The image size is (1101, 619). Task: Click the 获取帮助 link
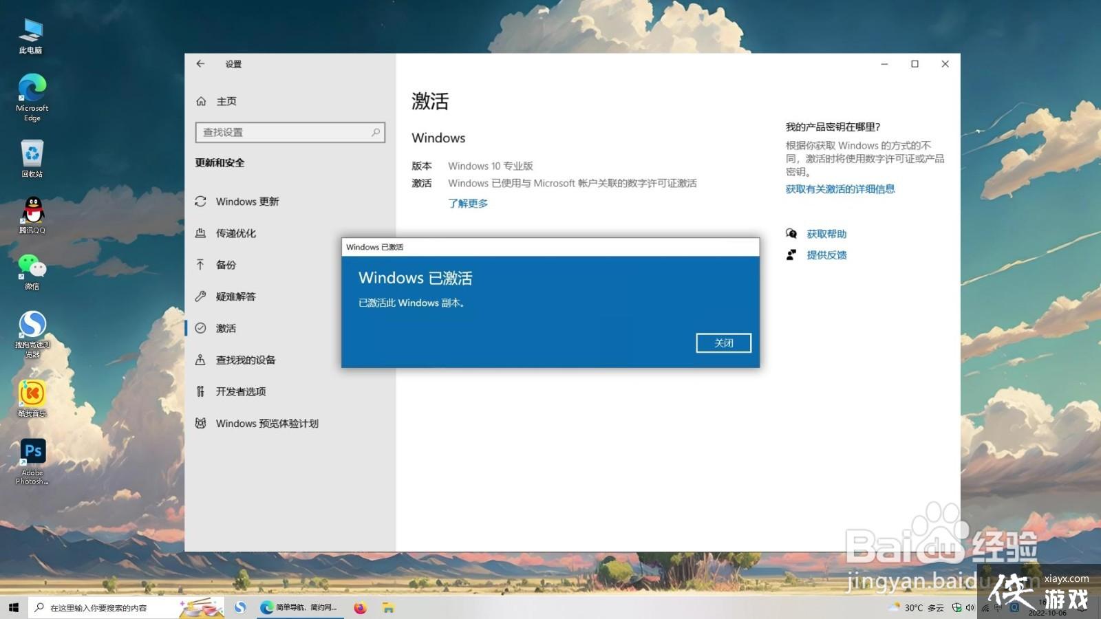pos(826,234)
